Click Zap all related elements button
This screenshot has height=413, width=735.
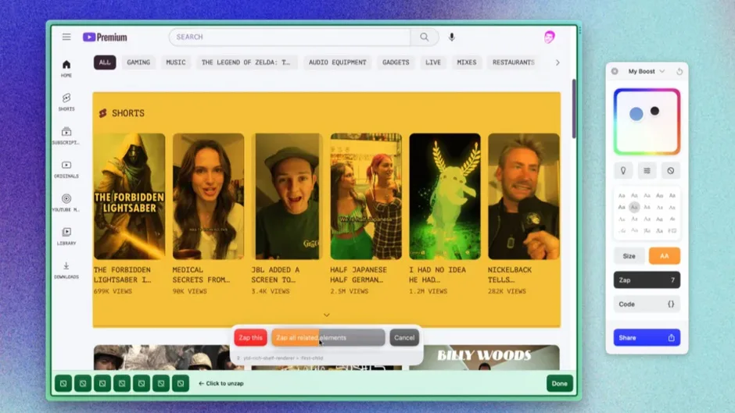click(x=328, y=337)
